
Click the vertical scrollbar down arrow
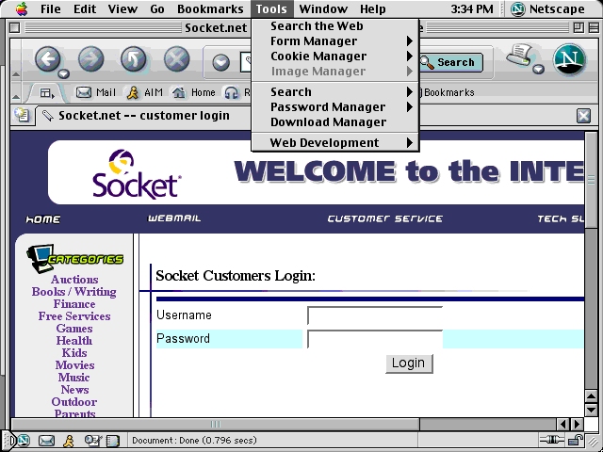(x=591, y=410)
